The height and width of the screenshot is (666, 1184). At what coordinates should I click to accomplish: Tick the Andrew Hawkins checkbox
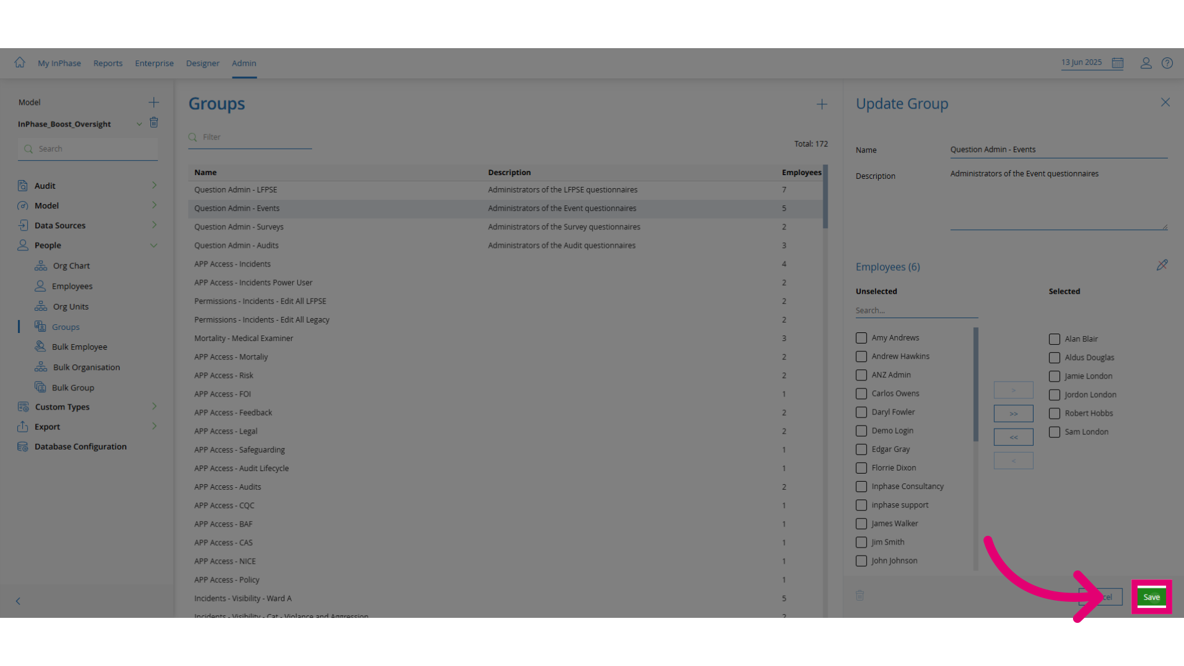[861, 356]
